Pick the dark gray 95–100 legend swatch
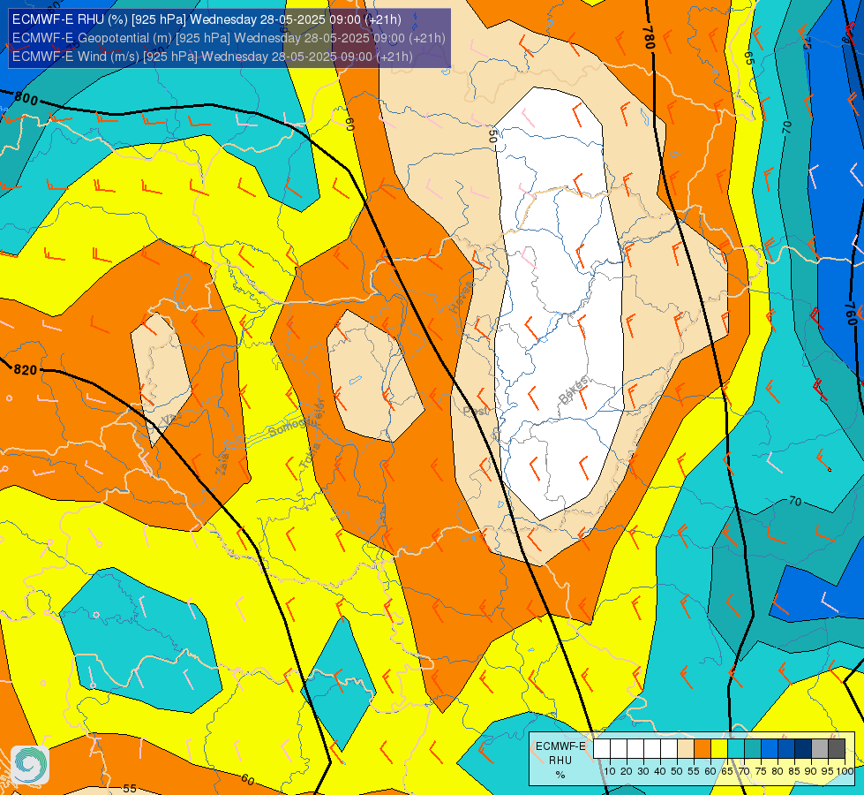Viewport: 864px width, 795px height. 837,749
